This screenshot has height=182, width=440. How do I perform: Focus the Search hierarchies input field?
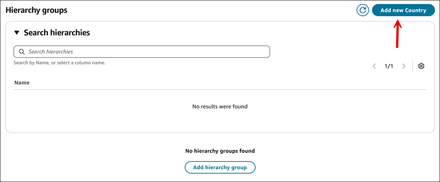[146, 51]
